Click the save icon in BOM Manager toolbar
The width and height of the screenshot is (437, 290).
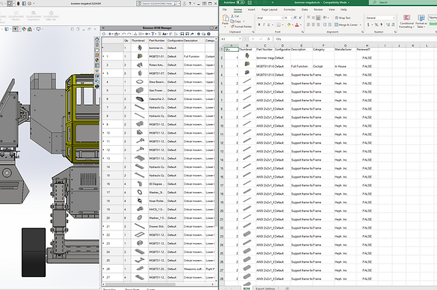pyautogui.click(x=182, y=34)
